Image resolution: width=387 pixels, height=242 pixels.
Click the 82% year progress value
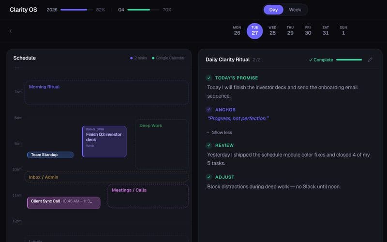coord(101,10)
